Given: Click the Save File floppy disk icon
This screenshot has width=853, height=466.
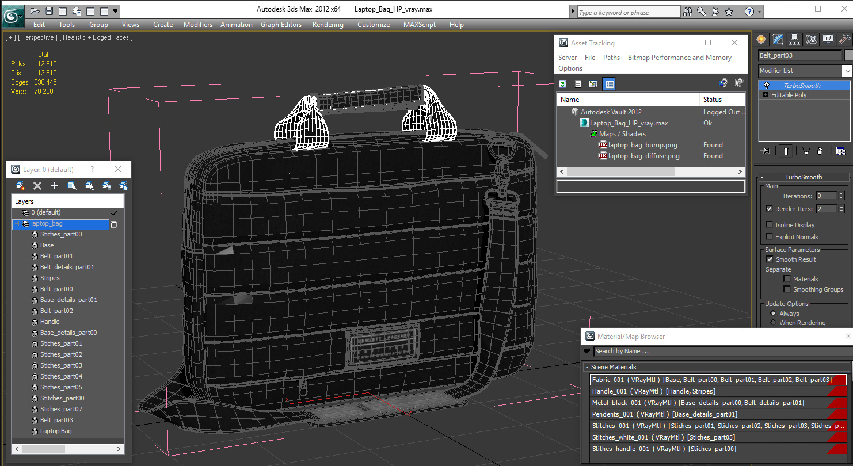Looking at the screenshot, I should (49, 11).
